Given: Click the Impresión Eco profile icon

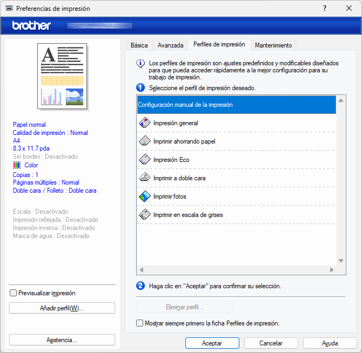Looking at the screenshot, I should (x=144, y=160).
